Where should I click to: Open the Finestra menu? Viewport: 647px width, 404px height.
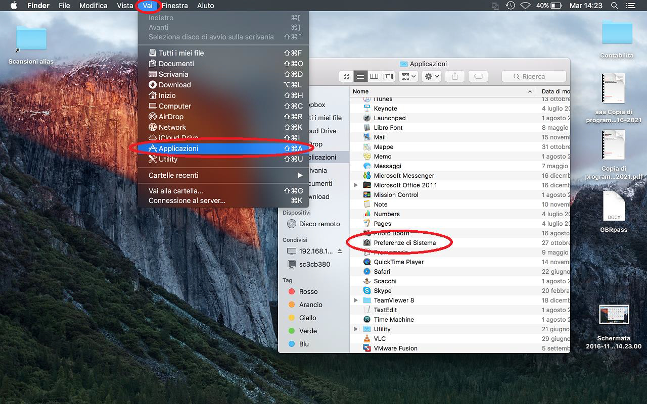(175, 6)
